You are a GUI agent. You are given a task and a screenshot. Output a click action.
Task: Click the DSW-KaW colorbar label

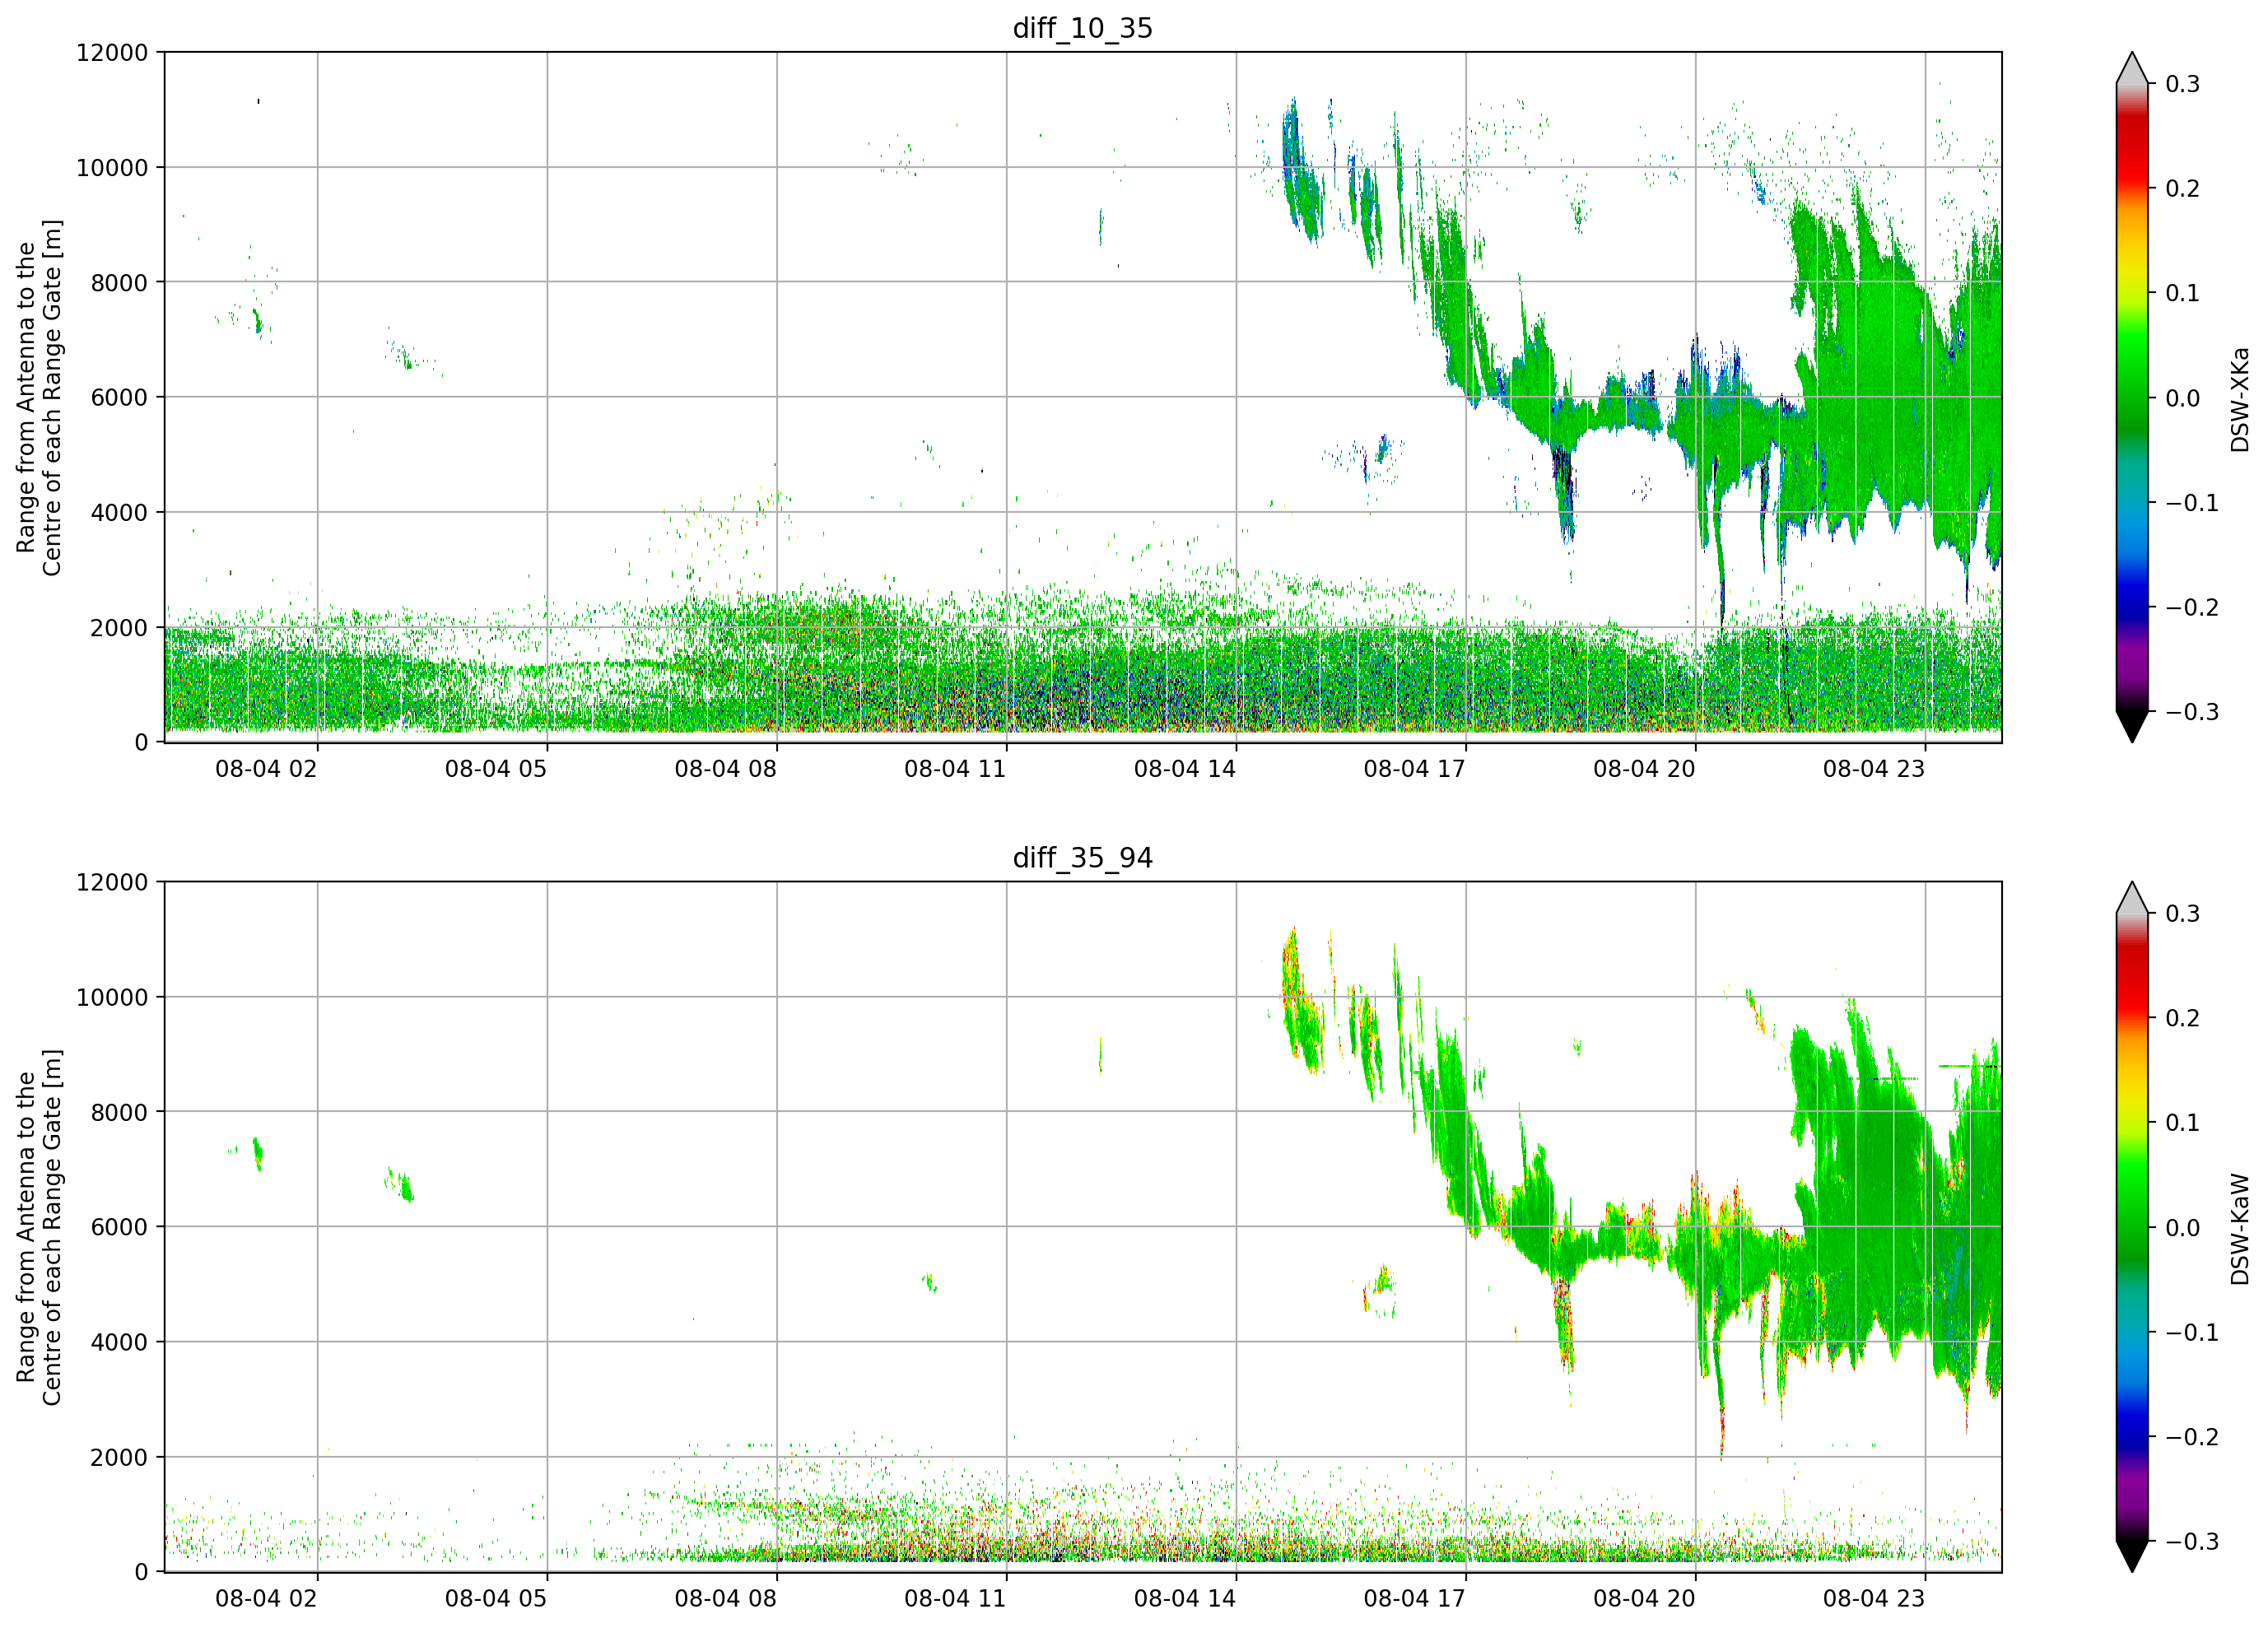(2239, 1229)
